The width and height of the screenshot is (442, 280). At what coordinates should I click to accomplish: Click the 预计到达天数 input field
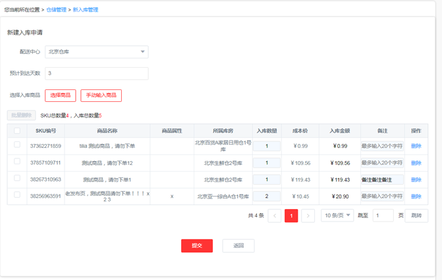[x=96, y=74]
